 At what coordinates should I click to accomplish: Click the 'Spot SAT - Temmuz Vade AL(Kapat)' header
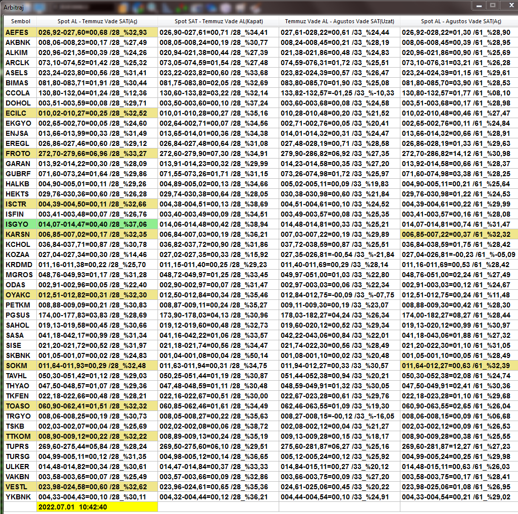pos(219,21)
